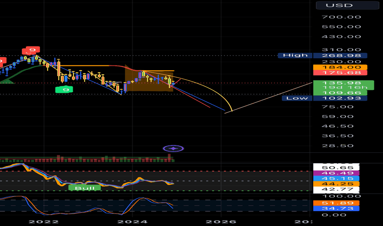Click the blue 34.73 stochastic value
383x226 pixels.
[x=336, y=208]
